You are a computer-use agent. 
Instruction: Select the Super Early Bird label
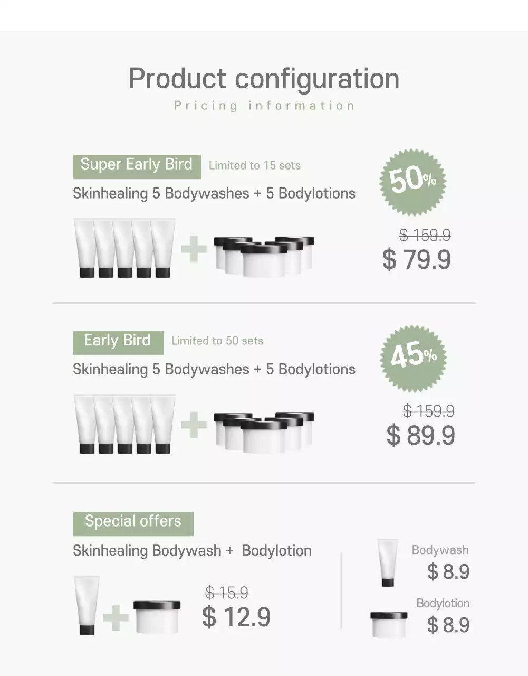[137, 166]
